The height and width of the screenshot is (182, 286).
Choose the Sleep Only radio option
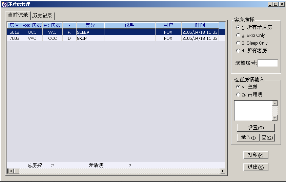tap(238, 43)
